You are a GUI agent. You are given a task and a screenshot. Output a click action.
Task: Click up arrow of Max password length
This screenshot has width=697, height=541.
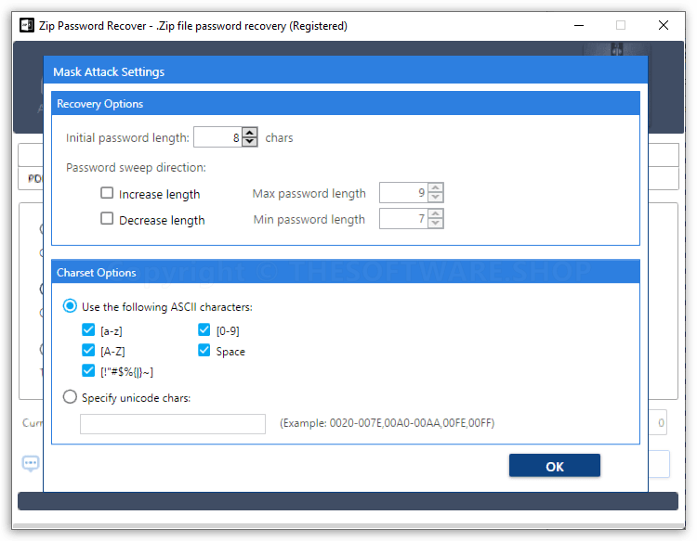tap(435, 188)
